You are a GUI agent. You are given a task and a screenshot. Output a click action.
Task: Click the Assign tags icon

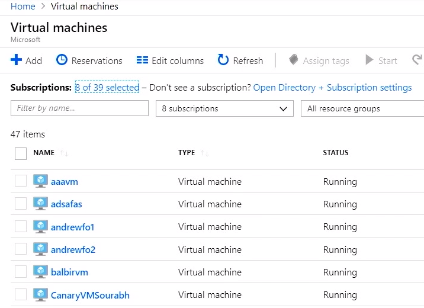point(293,60)
